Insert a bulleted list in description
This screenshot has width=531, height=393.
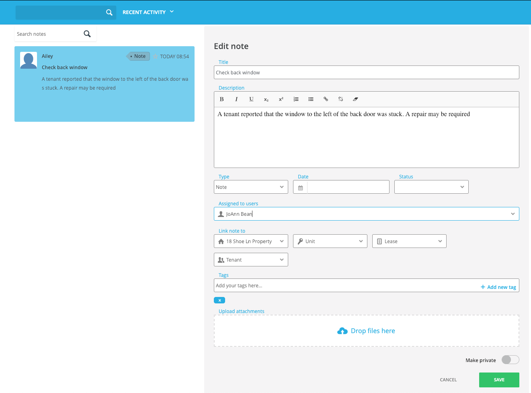311,99
